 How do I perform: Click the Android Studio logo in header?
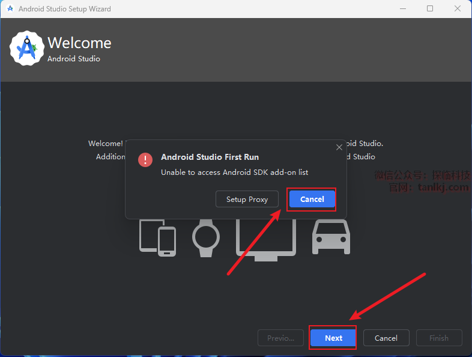tap(27, 49)
